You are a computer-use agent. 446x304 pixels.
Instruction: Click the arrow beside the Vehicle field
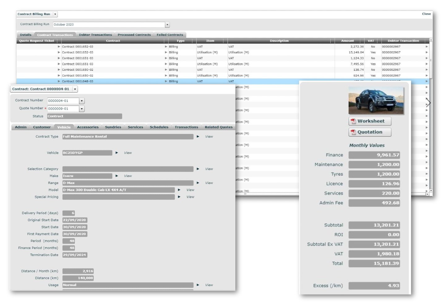(x=117, y=152)
